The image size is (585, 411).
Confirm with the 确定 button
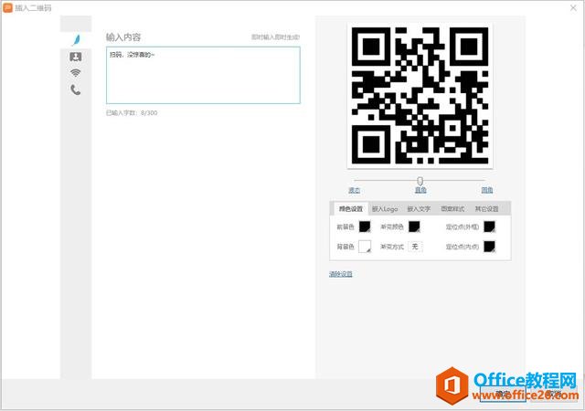[503, 394]
